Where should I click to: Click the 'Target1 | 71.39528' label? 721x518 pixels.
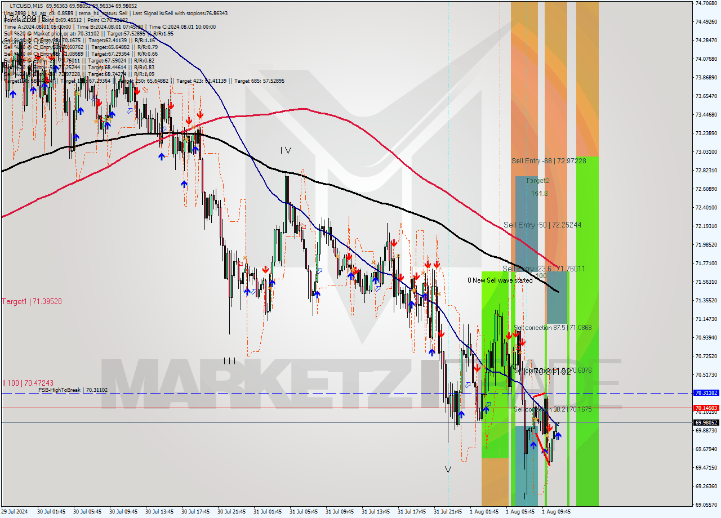[32, 302]
